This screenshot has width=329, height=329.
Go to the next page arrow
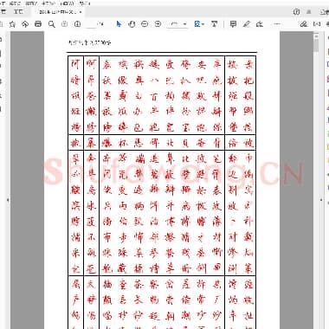pos(77,24)
